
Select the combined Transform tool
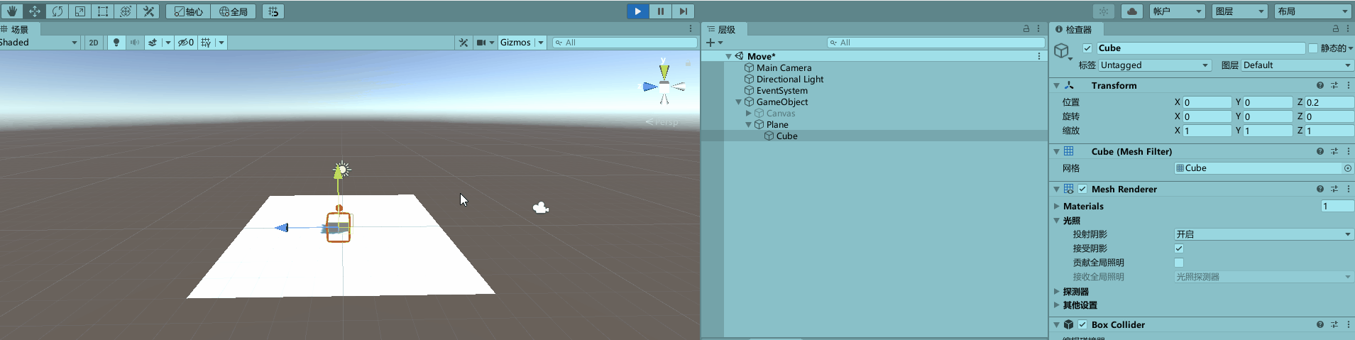[125, 11]
